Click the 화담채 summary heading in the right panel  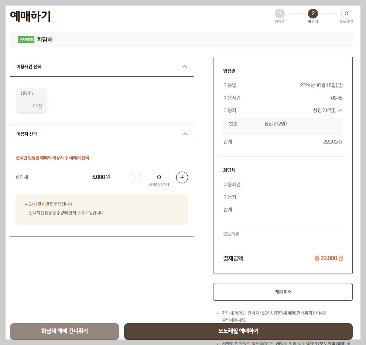click(x=229, y=170)
